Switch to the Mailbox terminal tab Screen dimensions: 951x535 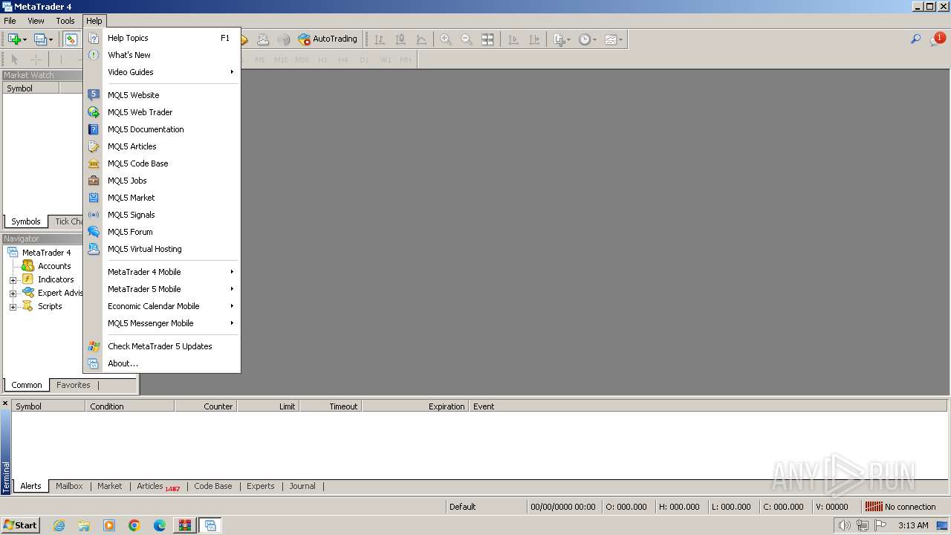[x=69, y=486]
